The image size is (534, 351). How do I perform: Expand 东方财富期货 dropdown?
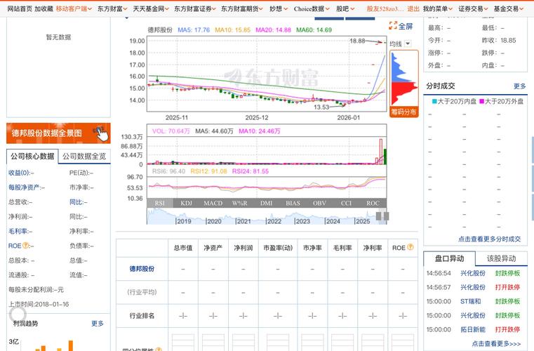(242, 9)
